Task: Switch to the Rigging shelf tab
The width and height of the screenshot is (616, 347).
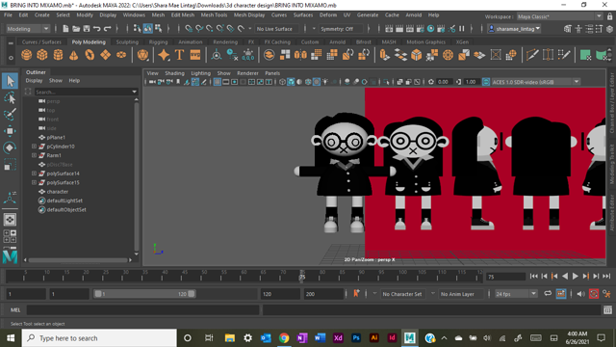Action: coord(158,41)
